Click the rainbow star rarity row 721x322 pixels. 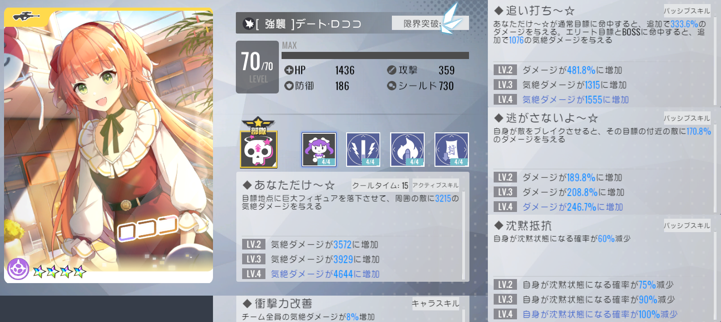pos(60,271)
